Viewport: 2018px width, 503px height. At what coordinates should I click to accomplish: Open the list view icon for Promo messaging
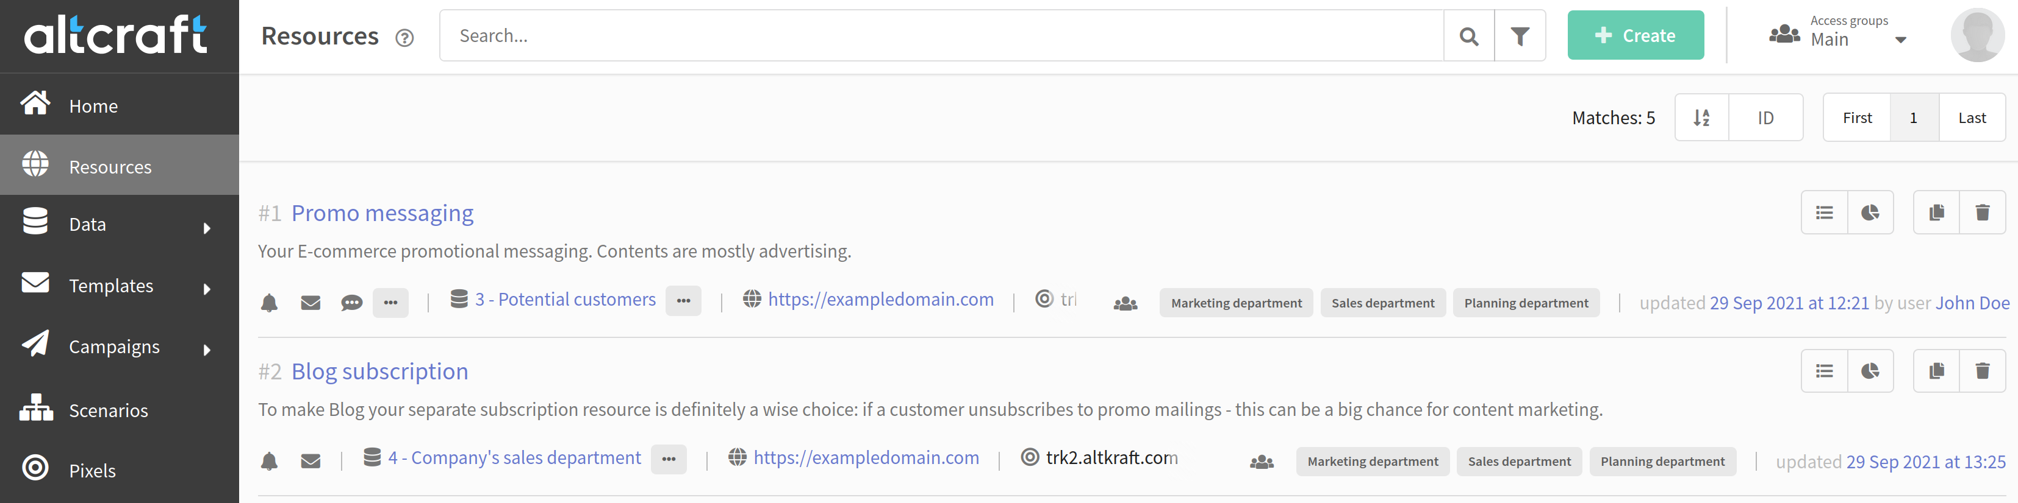[1825, 213]
